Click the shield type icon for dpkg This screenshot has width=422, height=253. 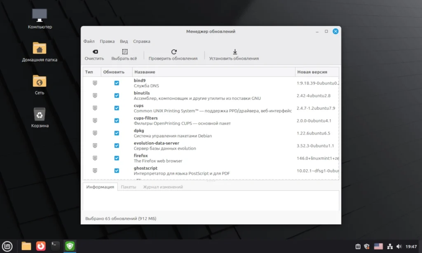(95, 133)
